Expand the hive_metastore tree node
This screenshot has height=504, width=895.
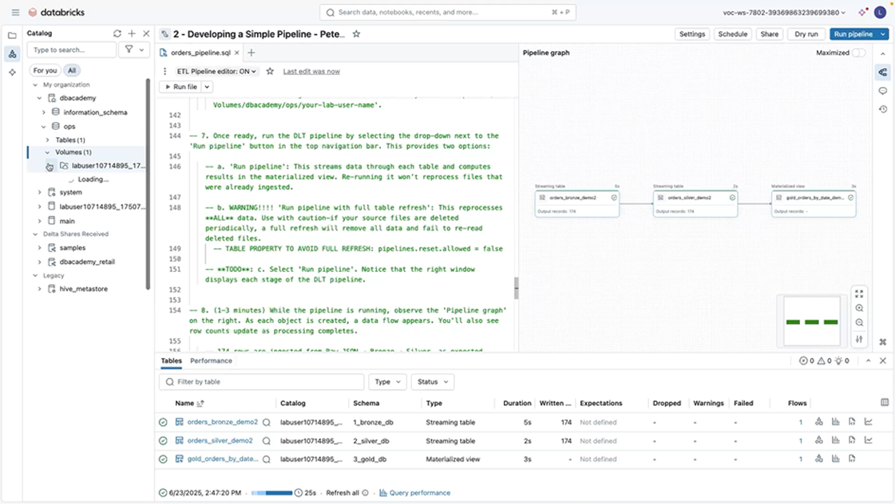point(40,289)
